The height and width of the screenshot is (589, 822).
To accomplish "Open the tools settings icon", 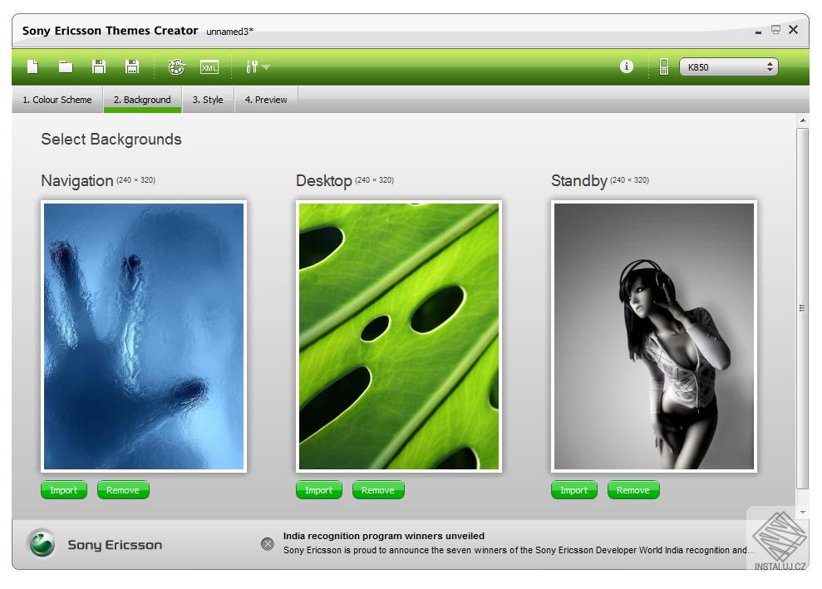I will [251, 67].
